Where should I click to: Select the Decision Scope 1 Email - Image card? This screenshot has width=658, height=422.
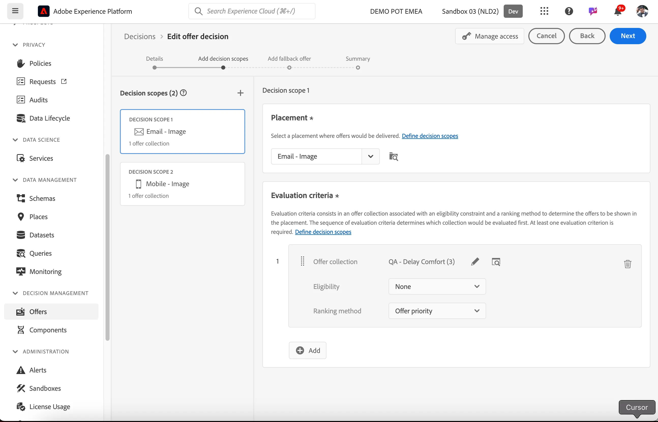click(183, 132)
